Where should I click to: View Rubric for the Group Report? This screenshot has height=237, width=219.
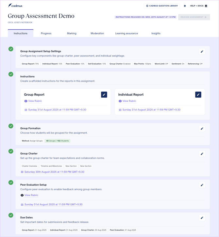point(35,101)
